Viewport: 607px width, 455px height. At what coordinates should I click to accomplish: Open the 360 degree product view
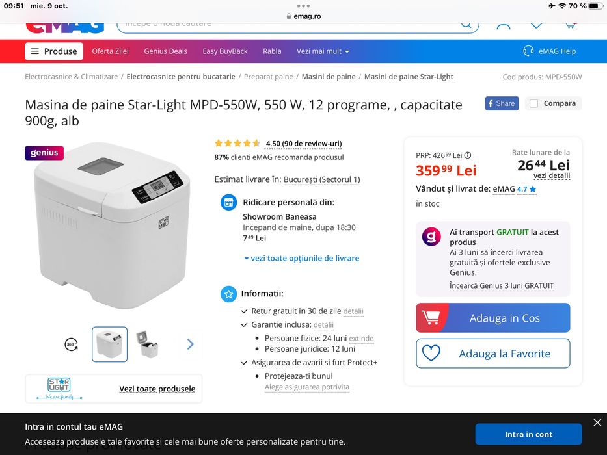click(x=71, y=344)
